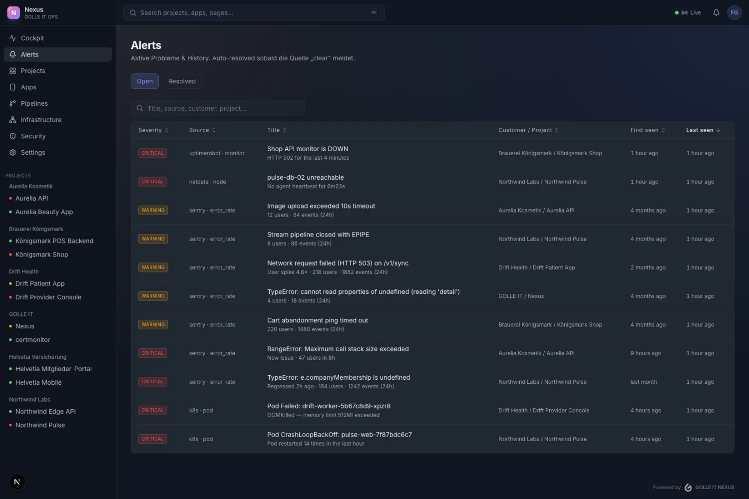Open the pulse-db-02 unreachable alert
Screen dimensions: 749x499
point(432,182)
